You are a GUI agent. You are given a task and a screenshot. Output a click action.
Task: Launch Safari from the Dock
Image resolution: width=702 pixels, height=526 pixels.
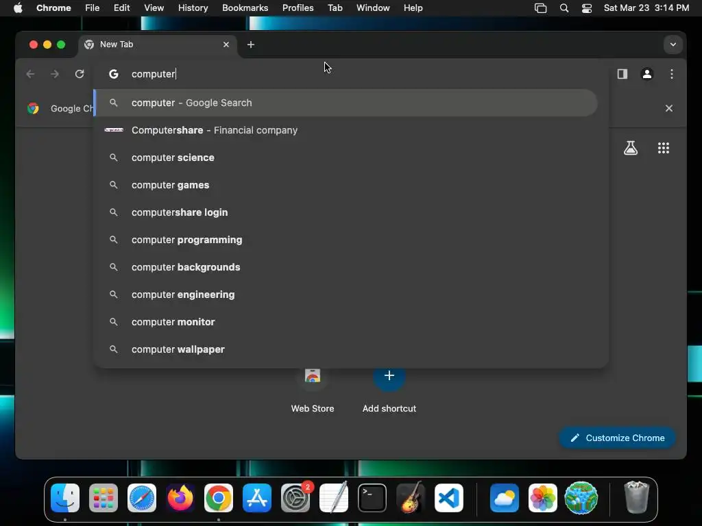tap(142, 498)
